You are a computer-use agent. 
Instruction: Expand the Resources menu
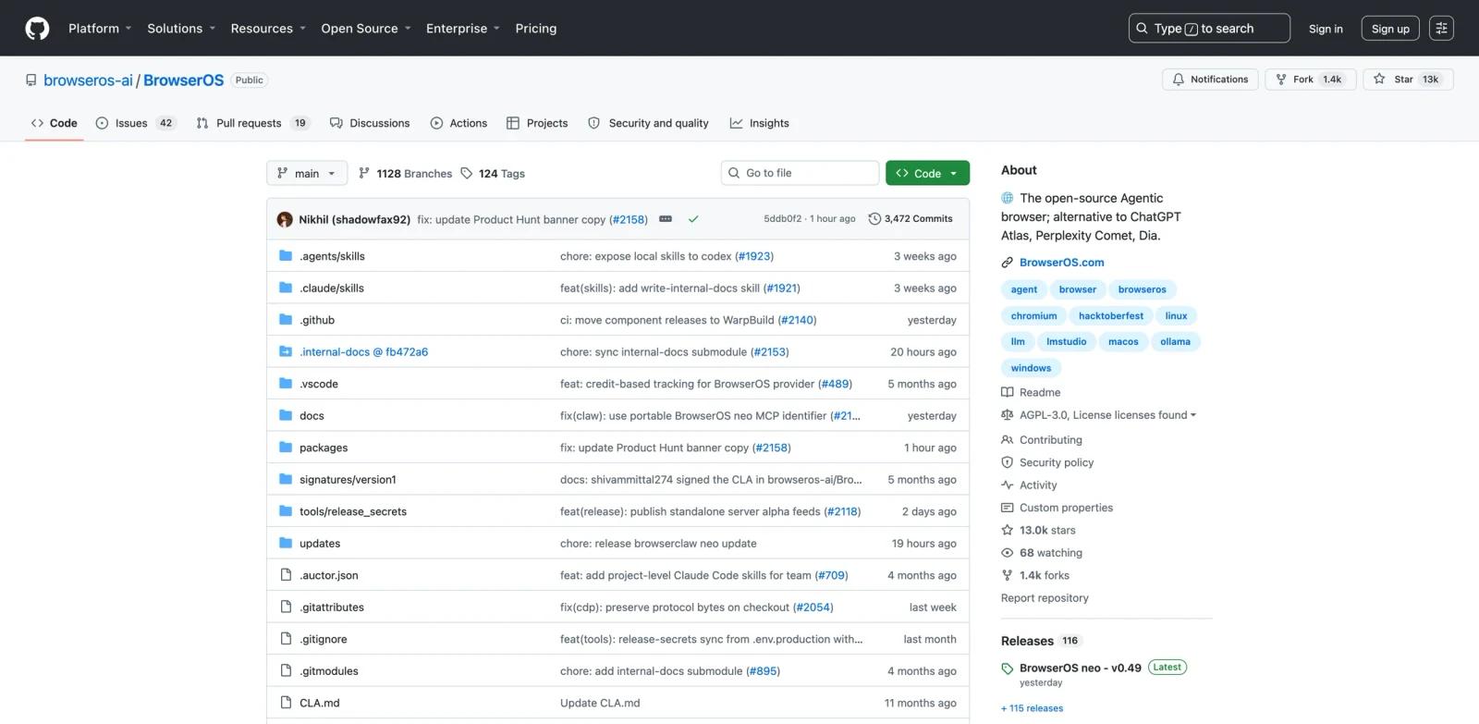pyautogui.click(x=268, y=29)
